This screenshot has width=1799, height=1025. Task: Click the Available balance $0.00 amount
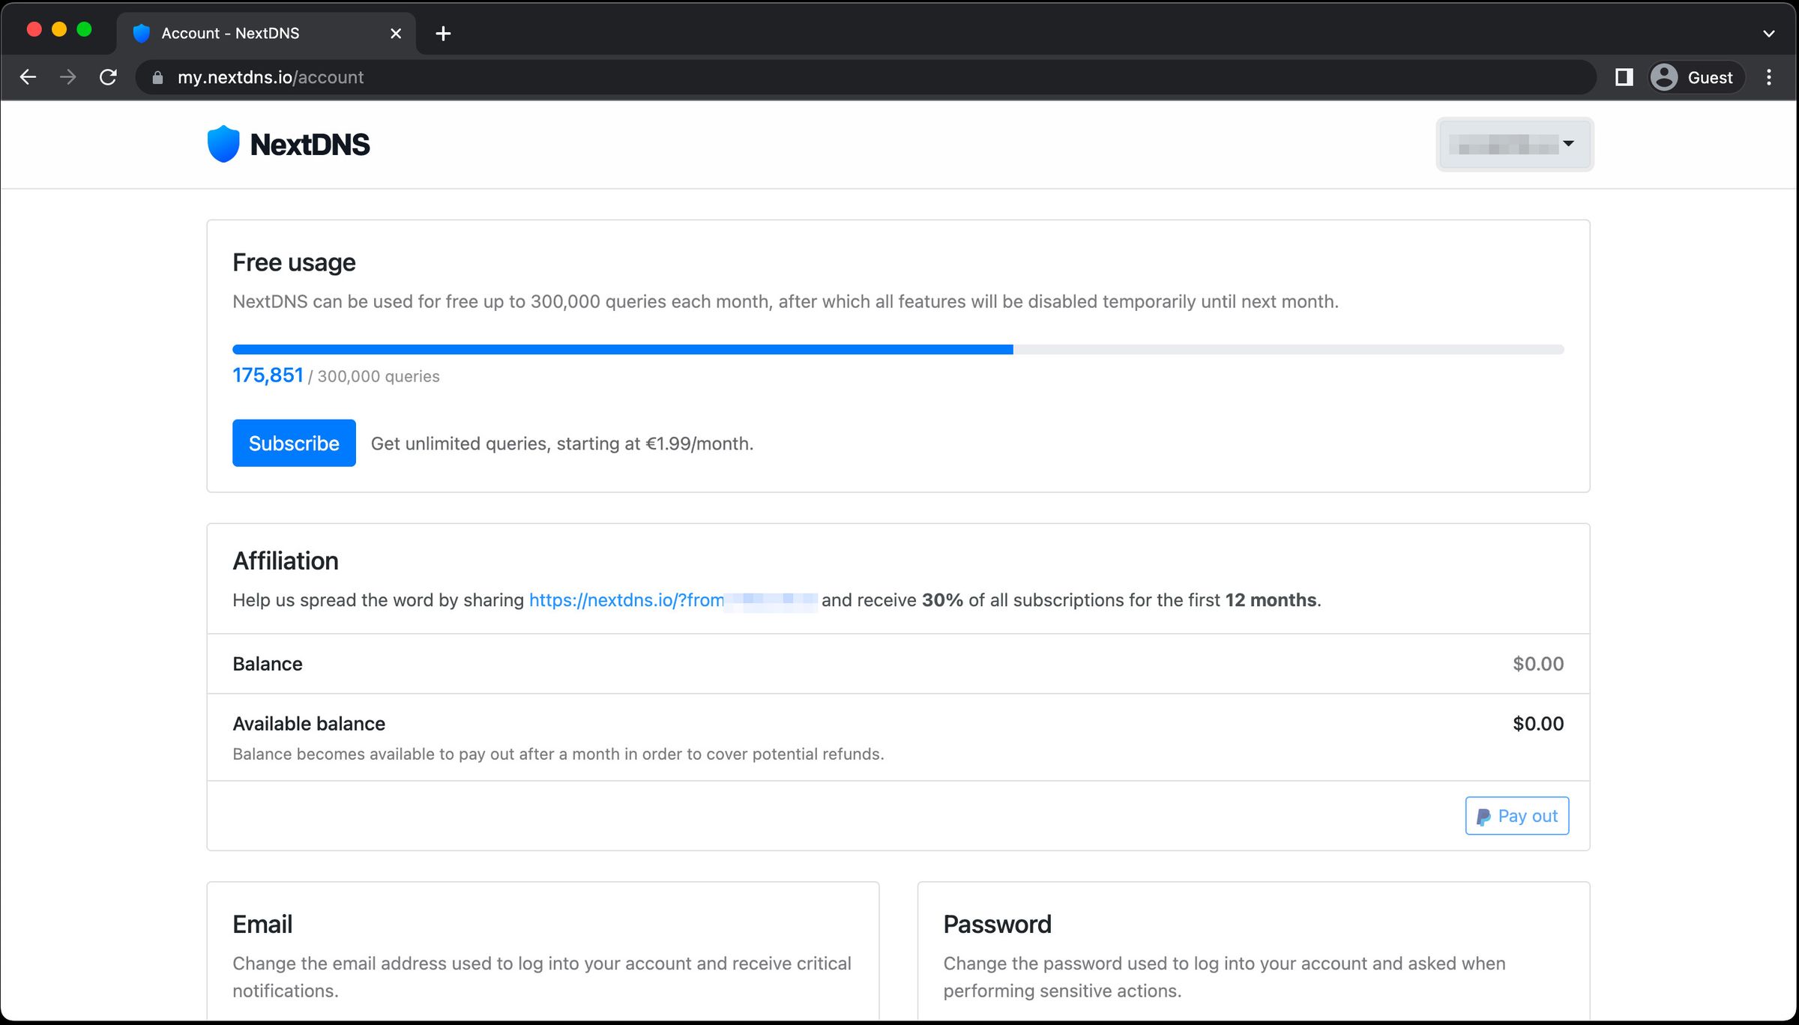(x=1538, y=724)
